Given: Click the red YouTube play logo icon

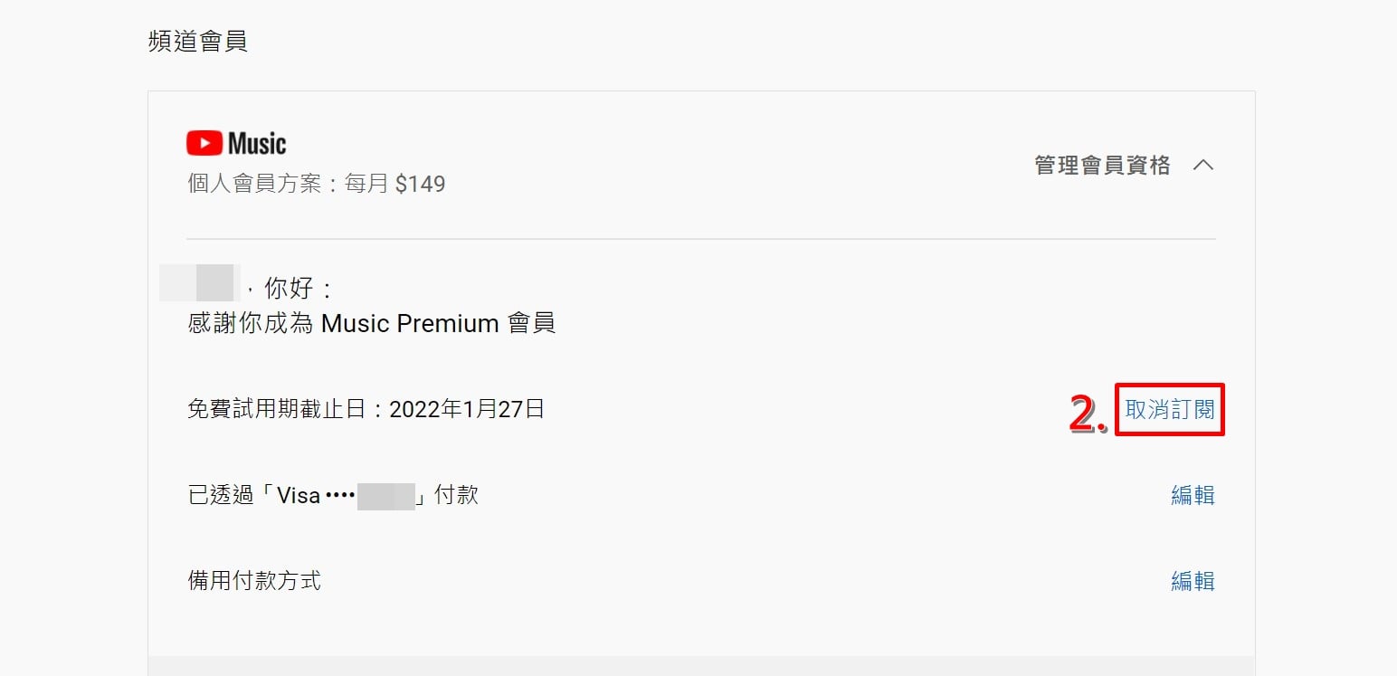Looking at the screenshot, I should [x=204, y=143].
